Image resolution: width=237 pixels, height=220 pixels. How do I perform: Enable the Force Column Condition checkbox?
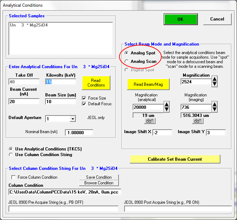pyautogui.click(x=14, y=177)
